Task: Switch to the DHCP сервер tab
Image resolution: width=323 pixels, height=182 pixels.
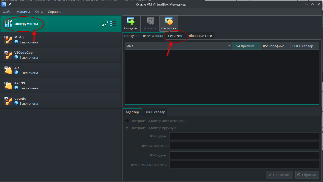Action: (155, 112)
